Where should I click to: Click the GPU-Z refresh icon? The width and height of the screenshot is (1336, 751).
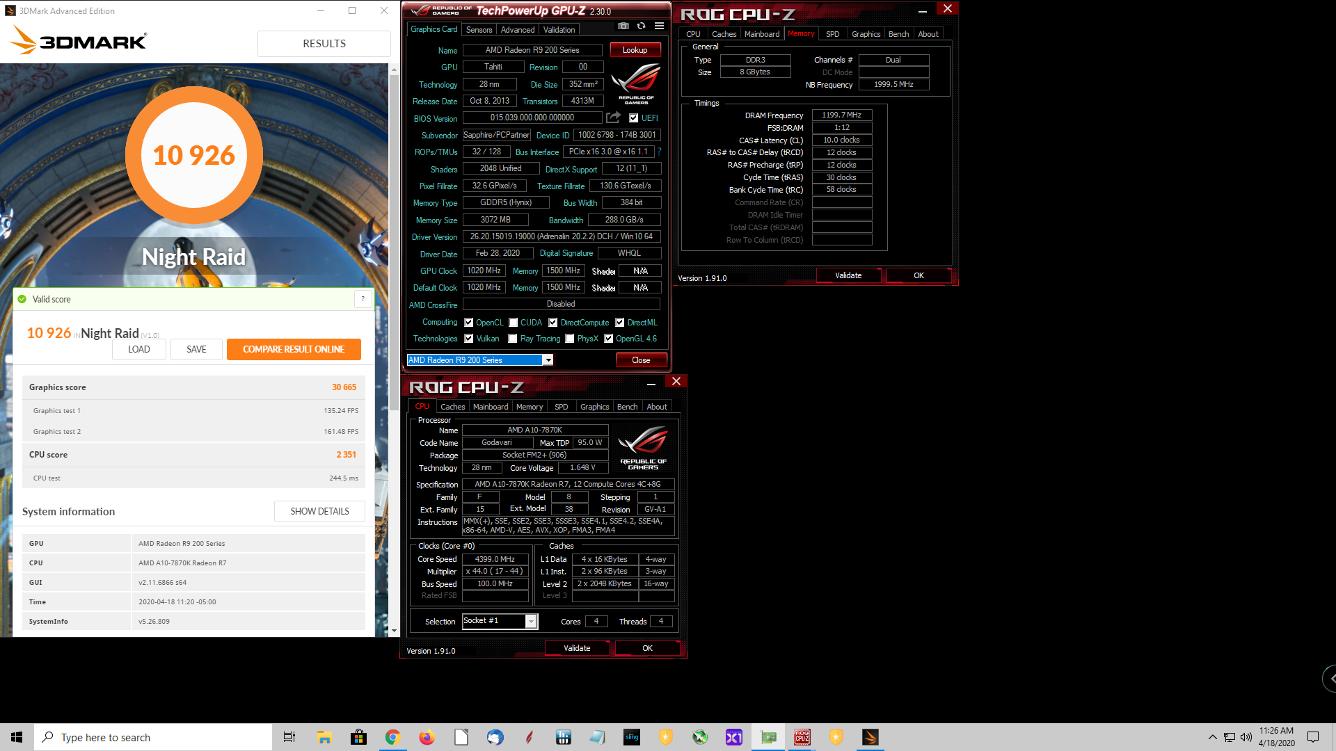(x=641, y=26)
